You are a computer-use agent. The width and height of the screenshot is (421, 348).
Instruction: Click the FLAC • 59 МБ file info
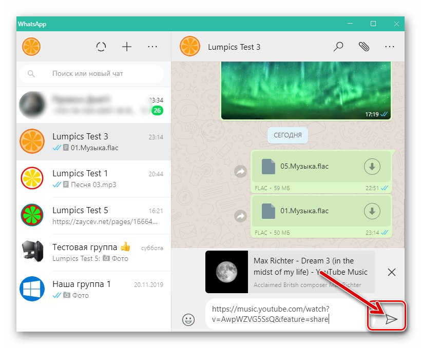pos(272,188)
